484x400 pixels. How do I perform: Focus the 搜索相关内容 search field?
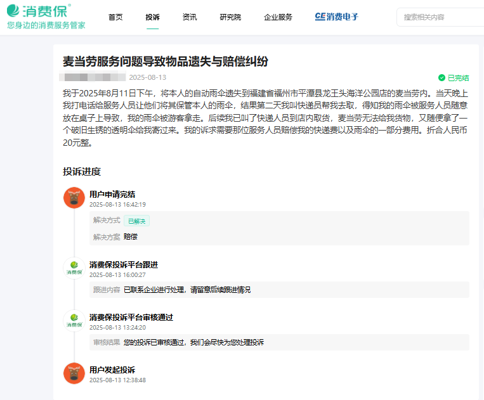click(440, 17)
